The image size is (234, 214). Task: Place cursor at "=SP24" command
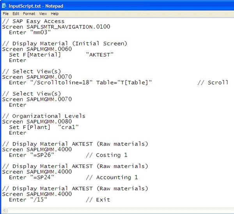(x=42, y=177)
